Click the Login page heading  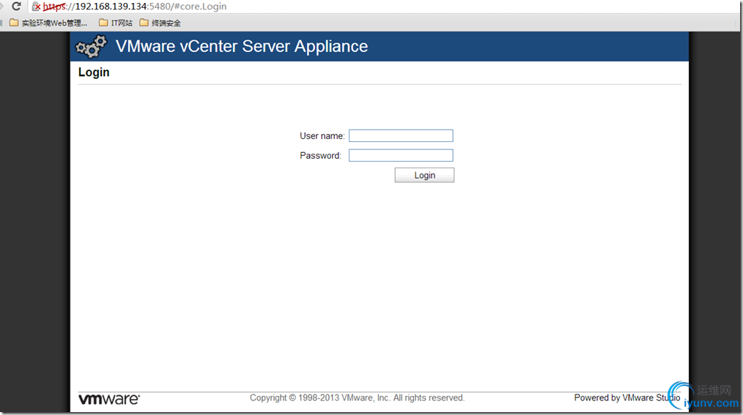click(94, 72)
